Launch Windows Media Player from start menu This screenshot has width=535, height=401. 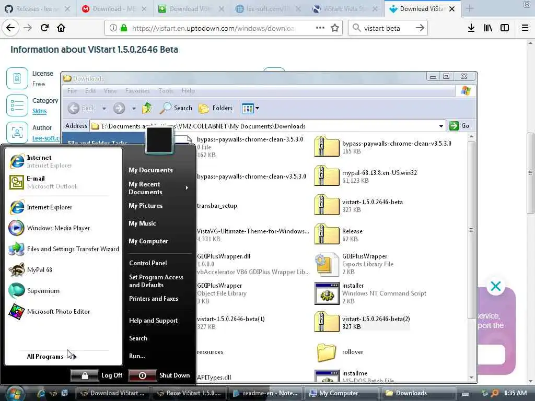click(x=50, y=228)
